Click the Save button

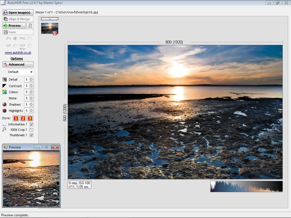pyautogui.click(x=18, y=32)
